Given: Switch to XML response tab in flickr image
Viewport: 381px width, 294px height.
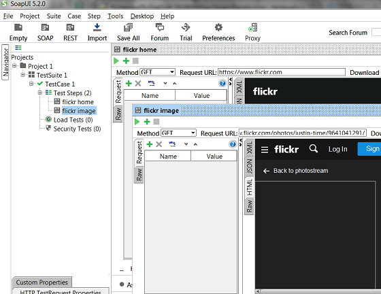Looking at the screenshot, I should [x=249, y=148].
